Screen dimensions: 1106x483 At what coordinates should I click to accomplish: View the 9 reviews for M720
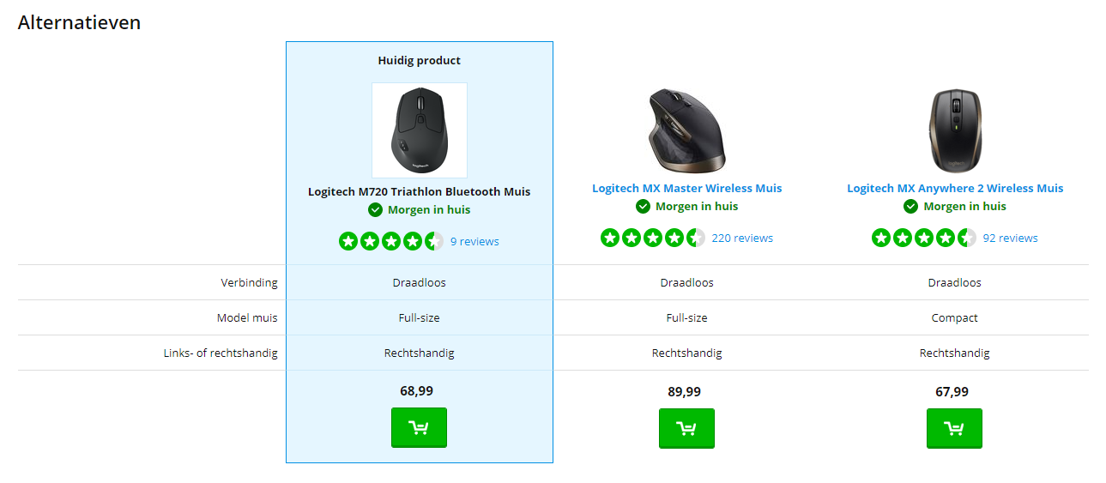(x=474, y=241)
